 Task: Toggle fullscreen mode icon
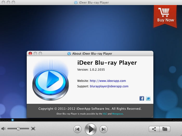(33, 128)
